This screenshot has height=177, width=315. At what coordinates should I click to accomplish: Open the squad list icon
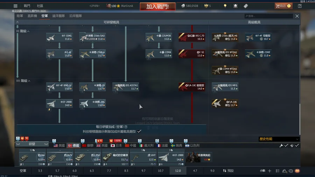tap(278, 171)
